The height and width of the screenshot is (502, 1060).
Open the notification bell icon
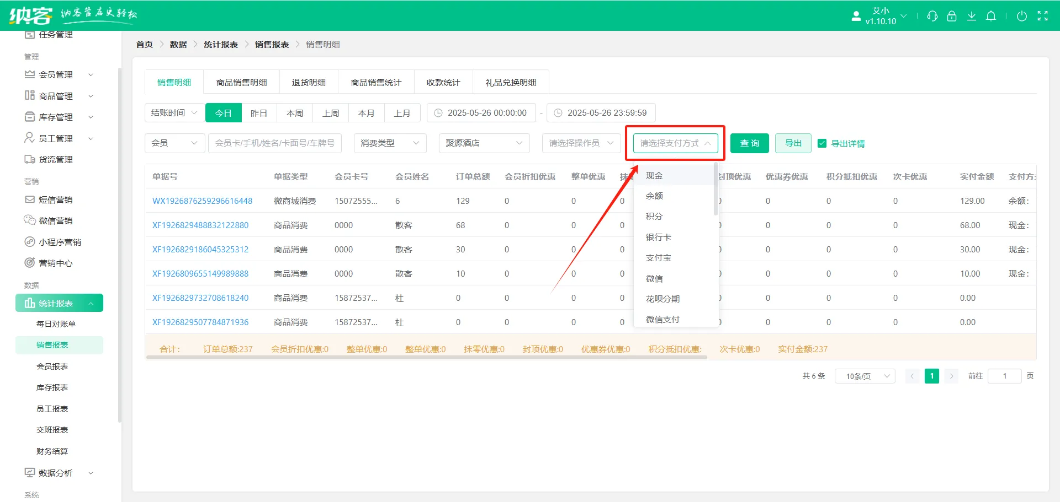(991, 16)
